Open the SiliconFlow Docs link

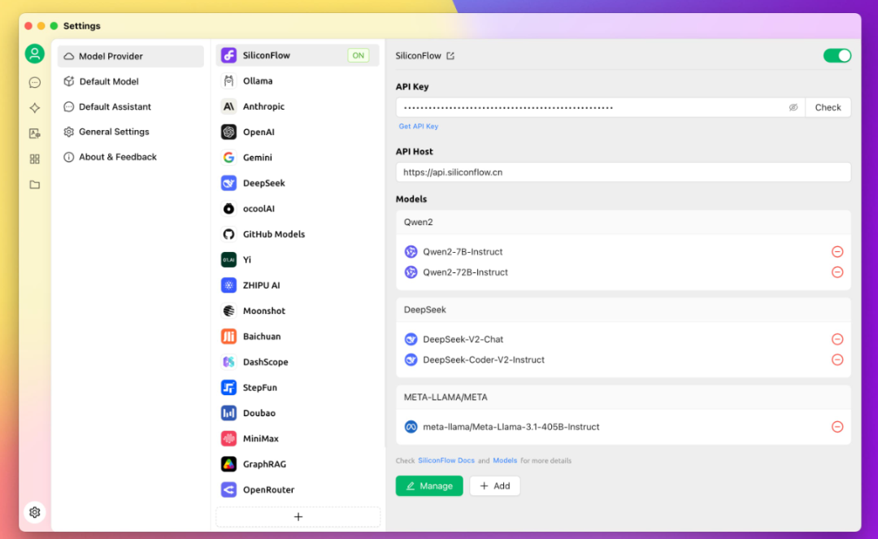point(446,461)
